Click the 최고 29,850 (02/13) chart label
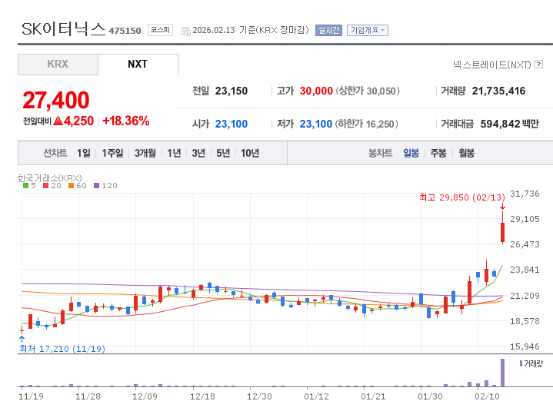This screenshot has width=553, height=411. 462,197
